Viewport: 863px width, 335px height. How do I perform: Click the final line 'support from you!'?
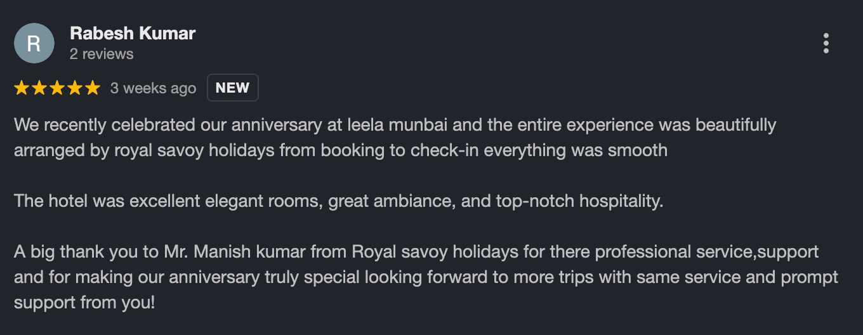[84, 303]
